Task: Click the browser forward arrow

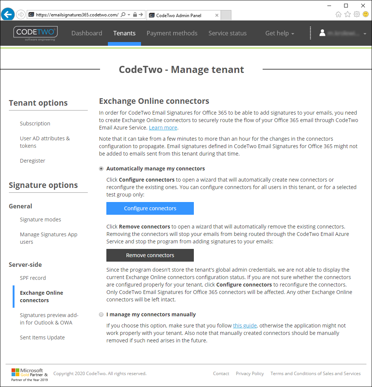Action: 21,14
